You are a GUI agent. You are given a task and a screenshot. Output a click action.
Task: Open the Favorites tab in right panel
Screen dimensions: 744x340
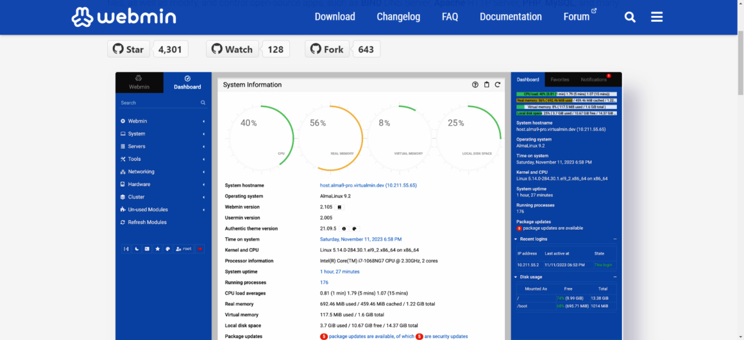559,80
